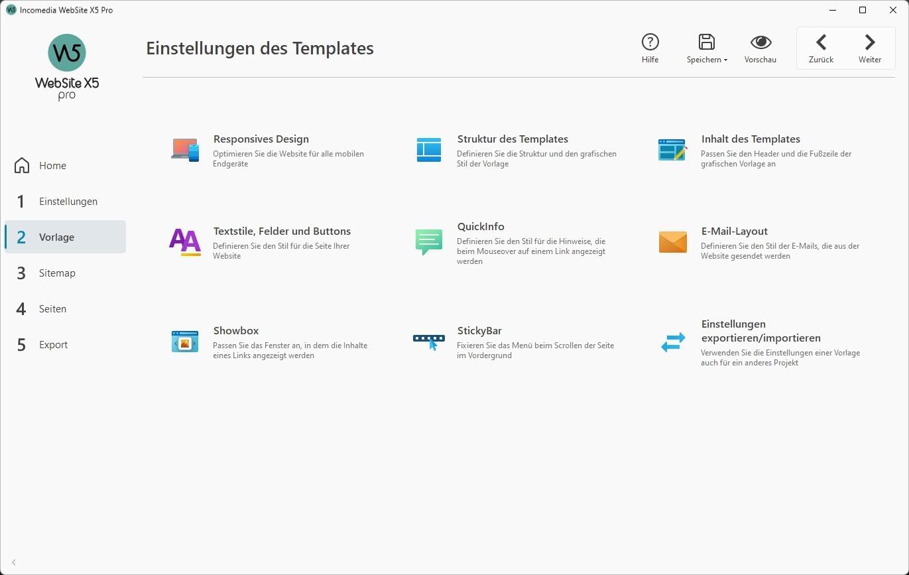Screen dimensions: 909x575
Task: Select step 2 Vorlage in sidebar
Action: [65, 237]
